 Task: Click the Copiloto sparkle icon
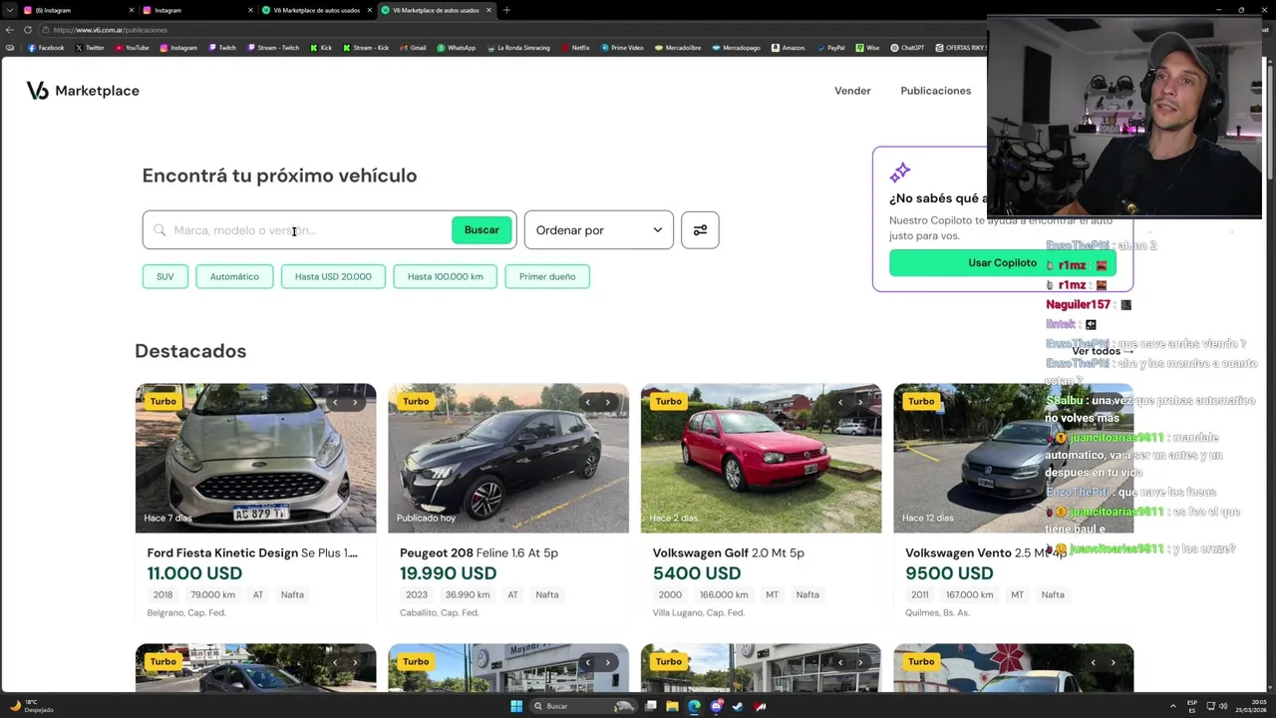(900, 173)
